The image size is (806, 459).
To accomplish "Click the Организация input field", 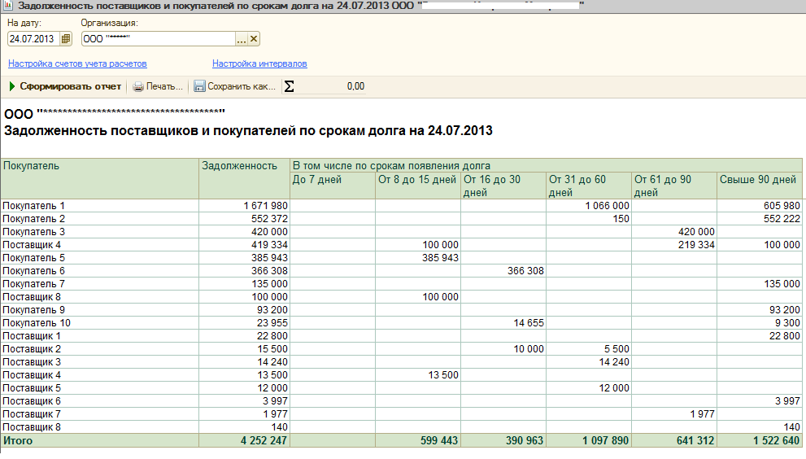I will [x=159, y=38].
